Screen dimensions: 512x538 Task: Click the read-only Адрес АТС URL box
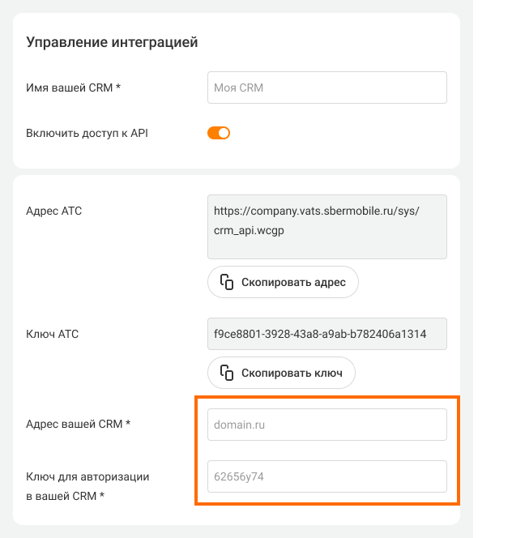pos(327,226)
